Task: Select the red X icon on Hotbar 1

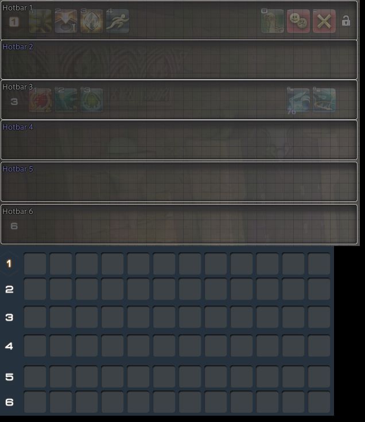Action: [324, 21]
